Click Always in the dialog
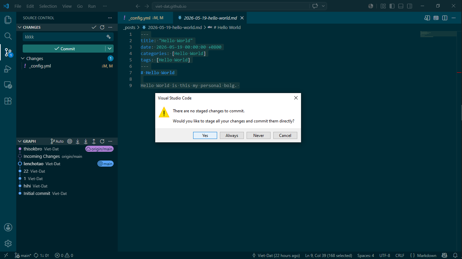 [232, 135]
